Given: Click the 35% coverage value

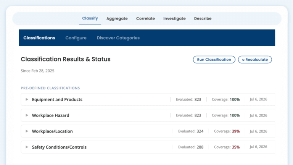Looking at the screenshot, I should click(x=236, y=147).
